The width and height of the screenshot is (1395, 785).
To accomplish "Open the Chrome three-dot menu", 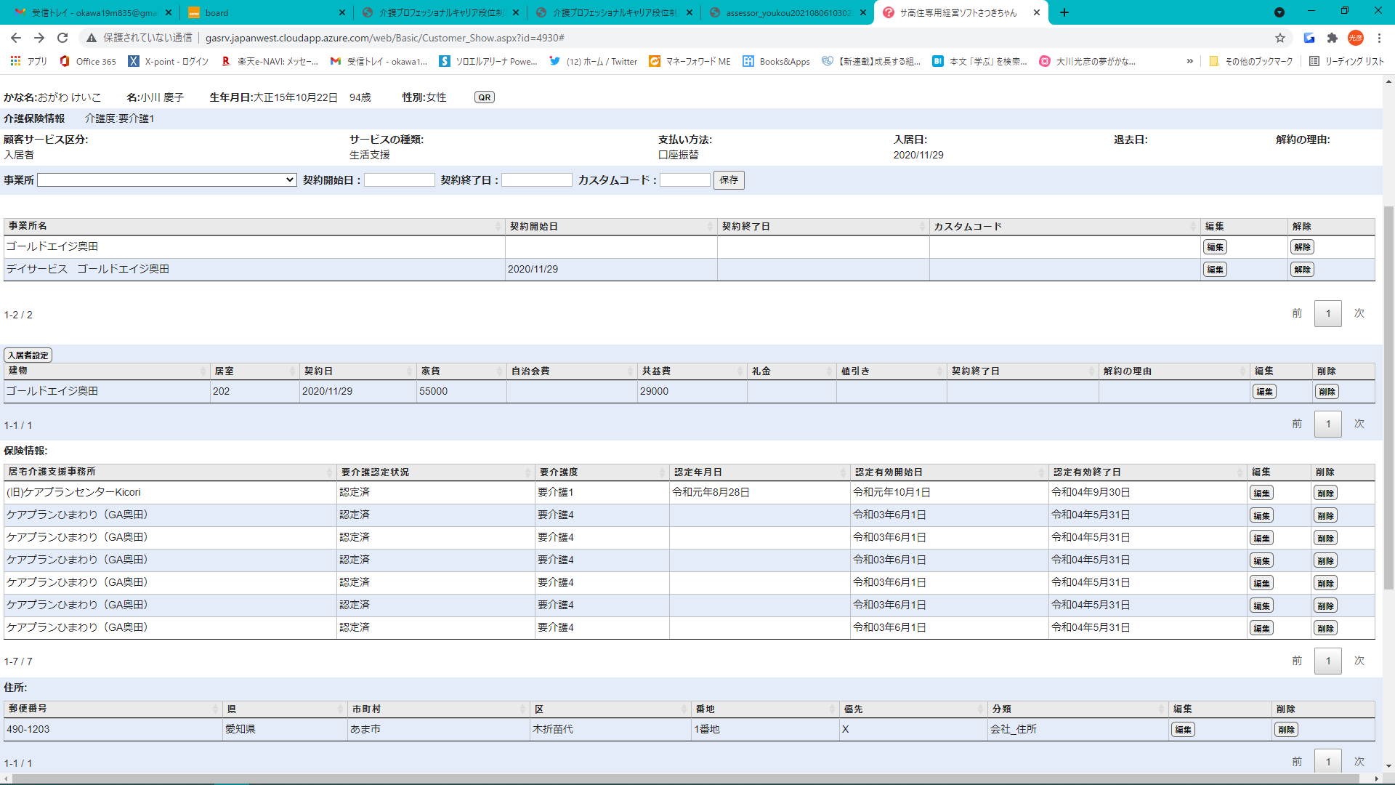I will [x=1379, y=38].
